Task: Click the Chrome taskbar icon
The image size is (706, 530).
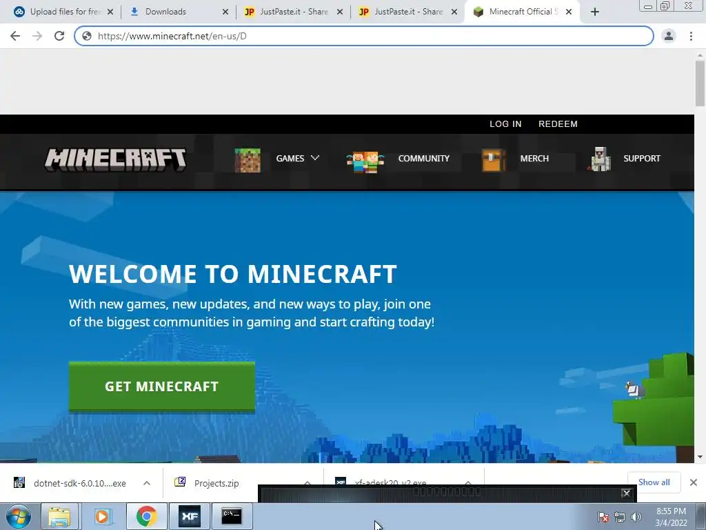Action: (x=146, y=516)
